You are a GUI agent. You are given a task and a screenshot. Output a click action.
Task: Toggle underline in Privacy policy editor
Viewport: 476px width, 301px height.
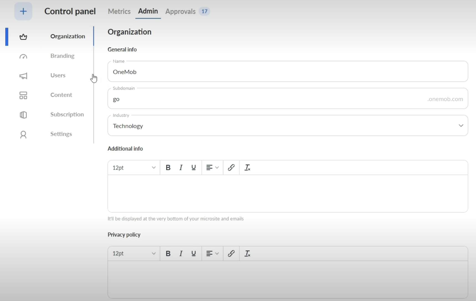click(x=194, y=253)
